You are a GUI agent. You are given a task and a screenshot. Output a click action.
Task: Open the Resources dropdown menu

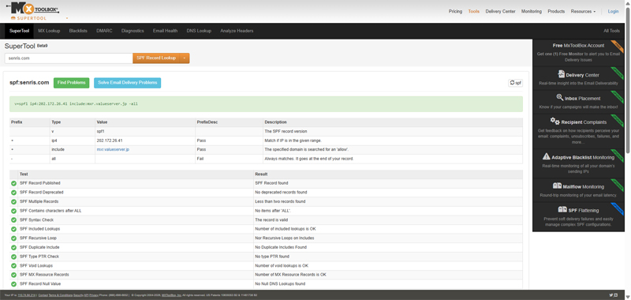coord(583,11)
